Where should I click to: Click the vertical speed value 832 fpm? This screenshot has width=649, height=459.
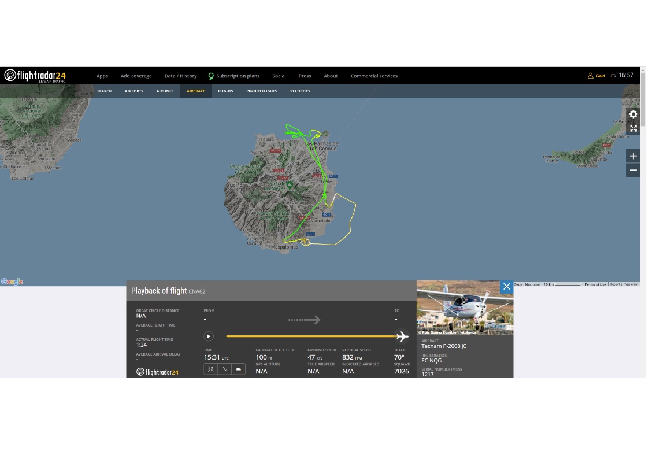pos(352,357)
